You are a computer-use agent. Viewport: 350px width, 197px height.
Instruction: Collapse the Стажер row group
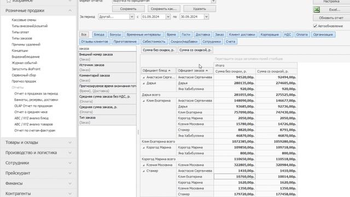point(144,171)
